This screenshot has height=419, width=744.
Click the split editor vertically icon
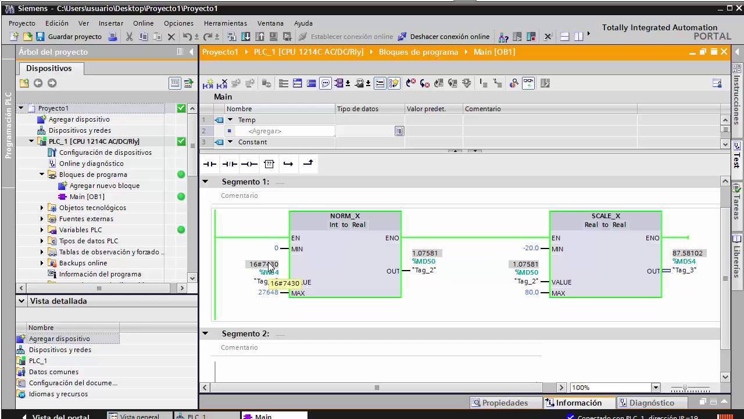[578, 37]
